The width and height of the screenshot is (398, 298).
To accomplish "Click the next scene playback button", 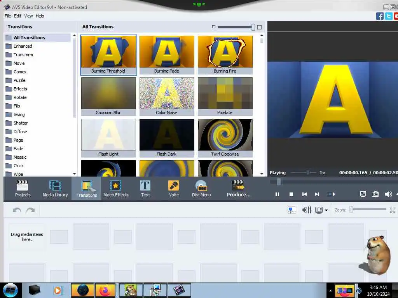I will tap(332, 194).
